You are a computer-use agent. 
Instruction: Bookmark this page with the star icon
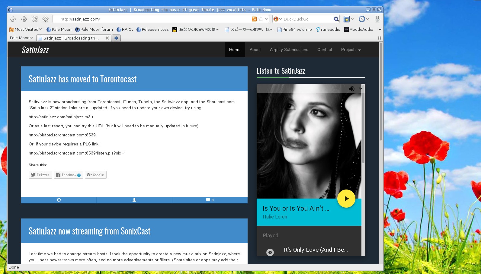[x=261, y=19]
